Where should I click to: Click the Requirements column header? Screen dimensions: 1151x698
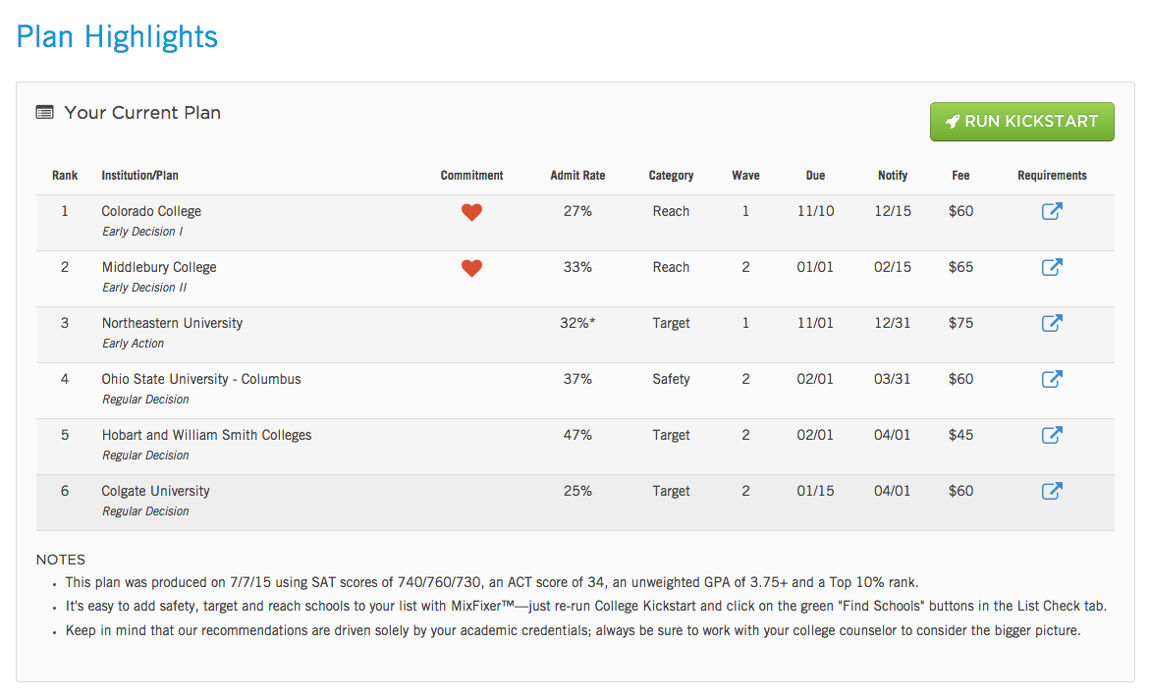click(x=1052, y=176)
